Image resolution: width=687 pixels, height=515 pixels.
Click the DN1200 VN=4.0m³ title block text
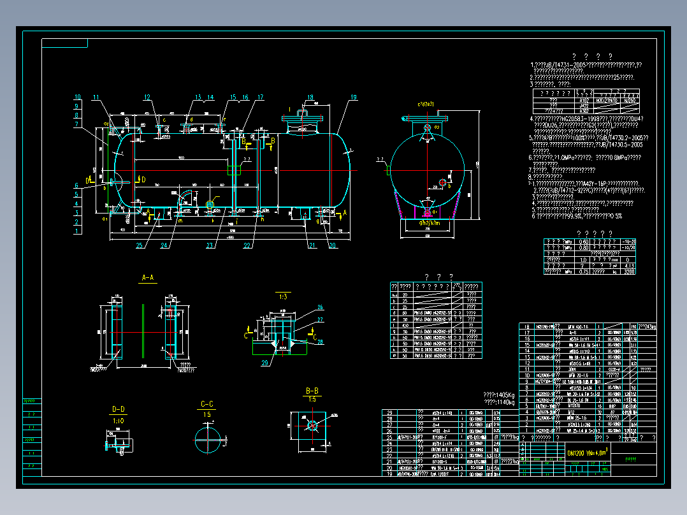coord(587,453)
